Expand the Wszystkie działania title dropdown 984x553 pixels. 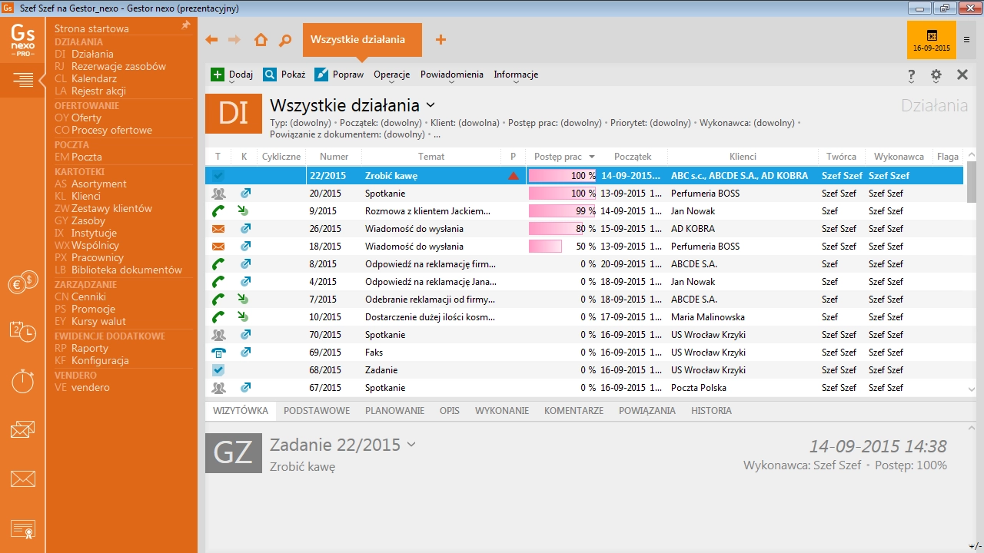pos(430,105)
